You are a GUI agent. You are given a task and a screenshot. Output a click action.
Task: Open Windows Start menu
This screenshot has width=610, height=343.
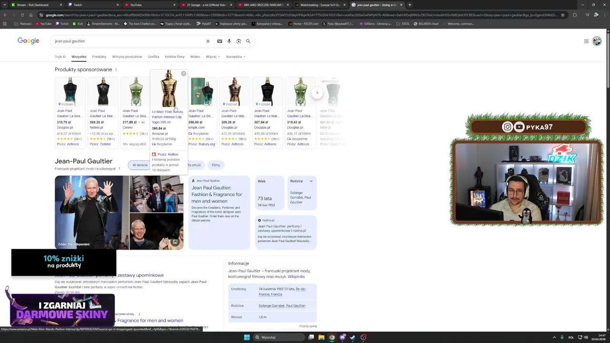247,337
